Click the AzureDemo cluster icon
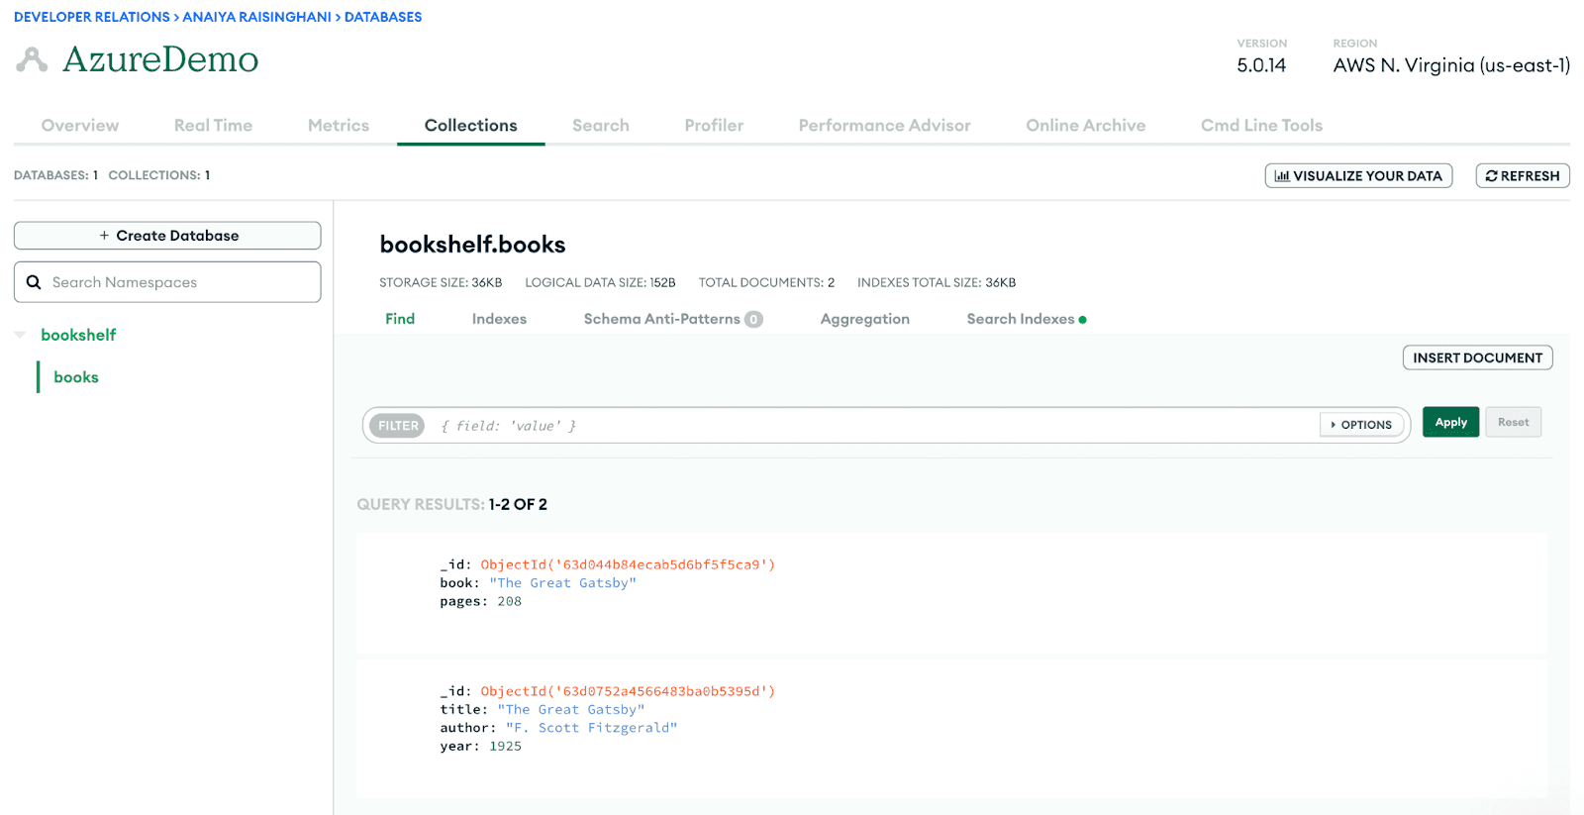Image resolution: width=1584 pixels, height=815 pixels. click(32, 60)
